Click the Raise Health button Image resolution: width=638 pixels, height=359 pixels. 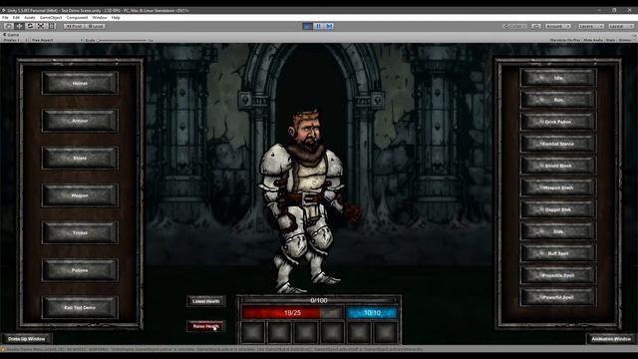(206, 326)
